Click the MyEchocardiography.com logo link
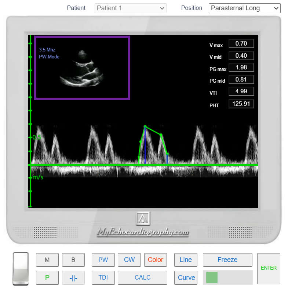Image resolution: width=288 pixels, height=288 pixels. [x=143, y=232]
